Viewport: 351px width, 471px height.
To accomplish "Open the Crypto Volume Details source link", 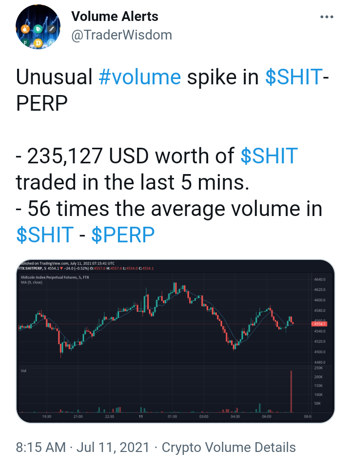I will 229,447.
